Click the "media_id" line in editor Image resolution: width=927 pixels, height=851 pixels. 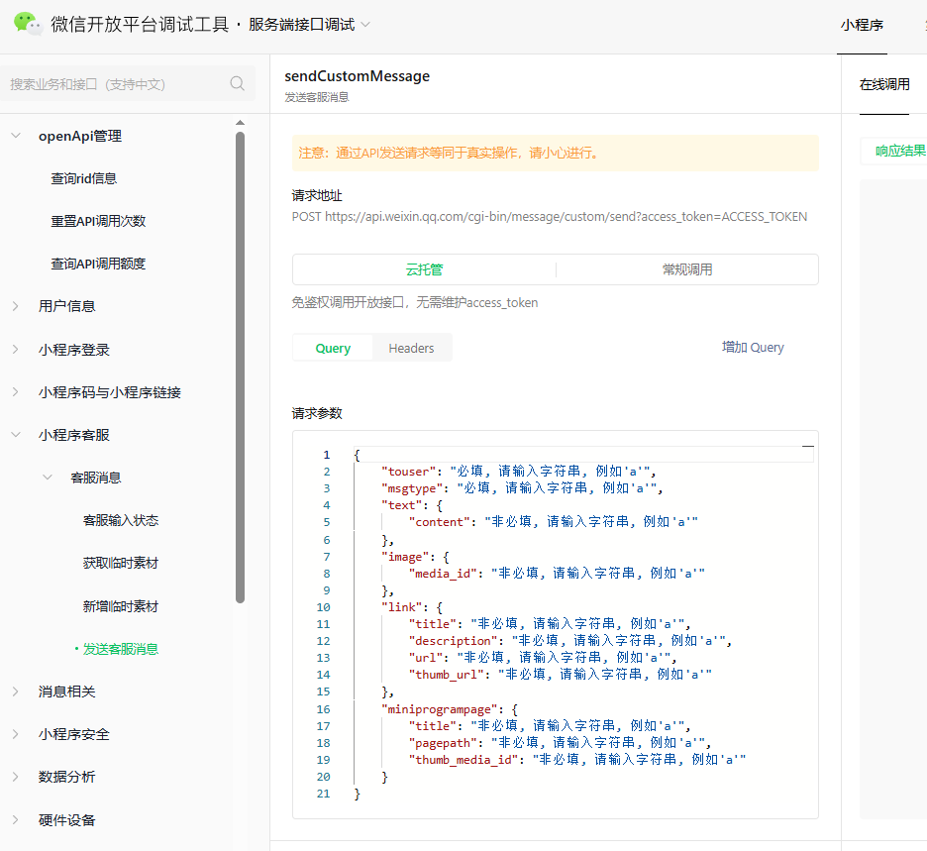(557, 573)
